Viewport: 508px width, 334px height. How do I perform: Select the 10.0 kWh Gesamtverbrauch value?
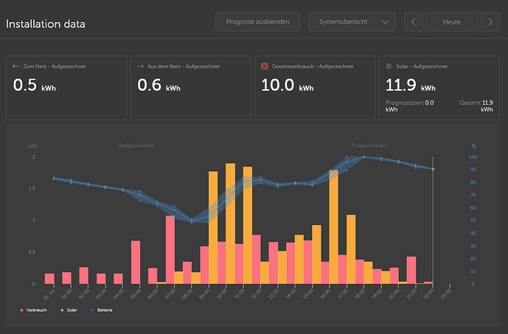[288, 86]
